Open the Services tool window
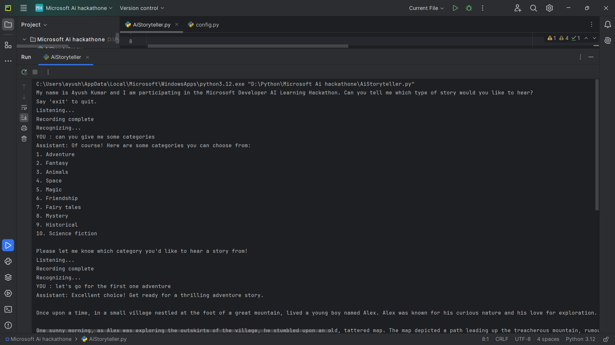 [8, 293]
